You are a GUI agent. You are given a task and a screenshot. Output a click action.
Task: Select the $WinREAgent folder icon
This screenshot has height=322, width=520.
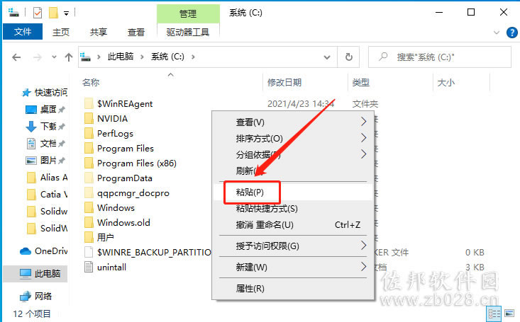[89, 103]
